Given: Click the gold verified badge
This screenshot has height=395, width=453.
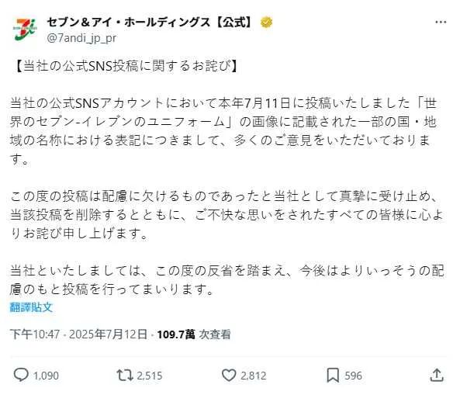Looking at the screenshot, I should pos(266,23).
